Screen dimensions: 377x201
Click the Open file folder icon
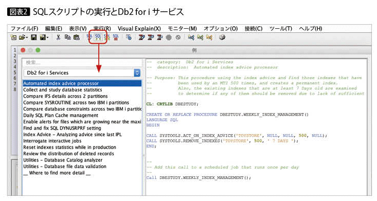(x=22, y=38)
